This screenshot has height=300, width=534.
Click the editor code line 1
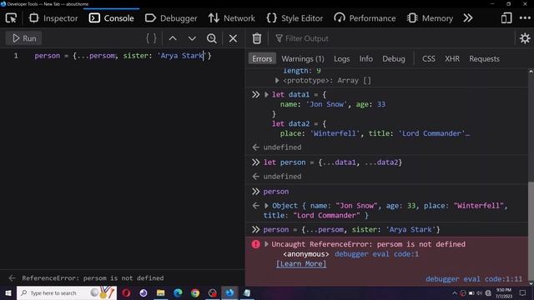pyautogui.click(x=123, y=56)
